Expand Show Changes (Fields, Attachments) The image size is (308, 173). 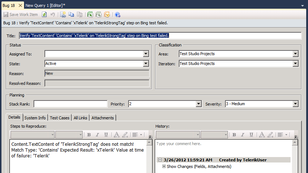[164, 166]
